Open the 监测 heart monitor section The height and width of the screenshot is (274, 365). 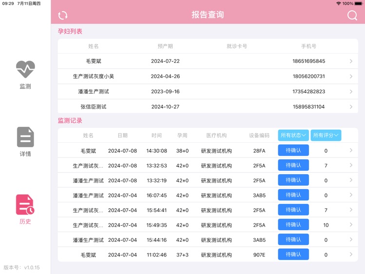coord(25,69)
